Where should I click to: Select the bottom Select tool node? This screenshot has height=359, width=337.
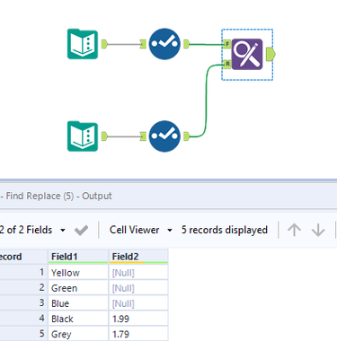(164, 136)
